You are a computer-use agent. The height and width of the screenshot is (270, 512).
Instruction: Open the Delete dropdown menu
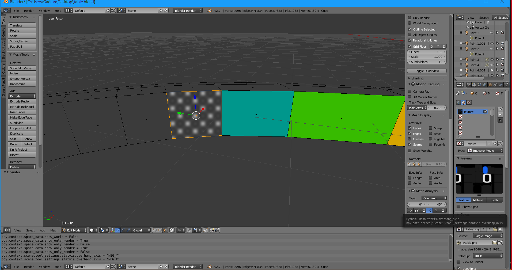22,167
